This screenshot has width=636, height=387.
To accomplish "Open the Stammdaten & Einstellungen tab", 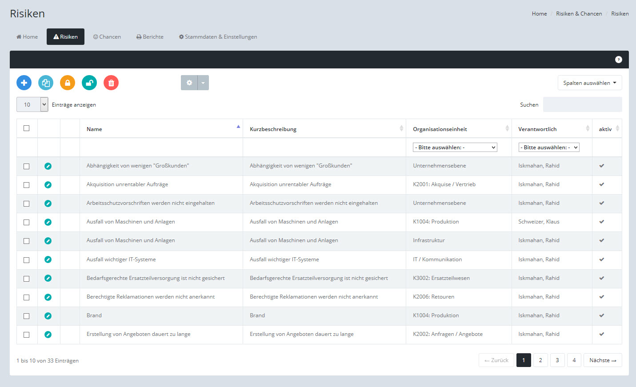I will click(x=218, y=37).
